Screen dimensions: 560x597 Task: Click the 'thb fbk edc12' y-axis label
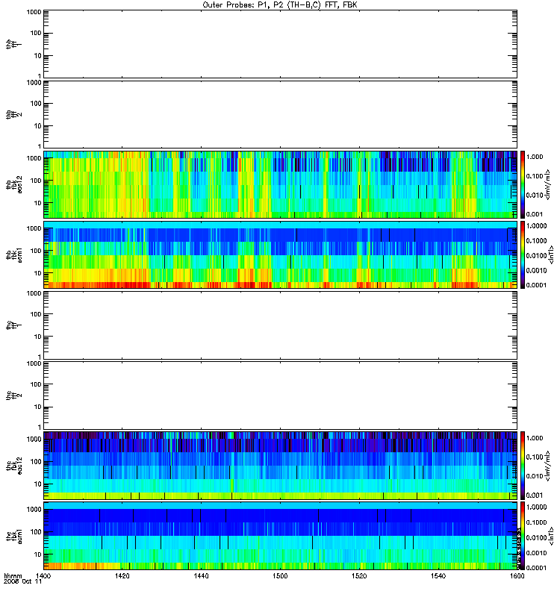tap(14, 184)
